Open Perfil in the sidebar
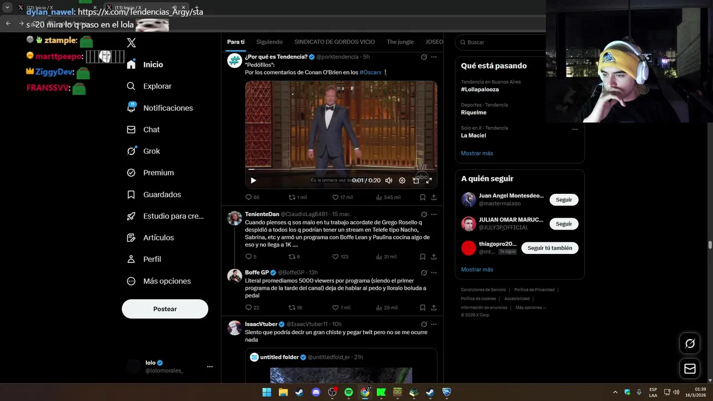713x401 pixels. pyautogui.click(x=143, y=260)
